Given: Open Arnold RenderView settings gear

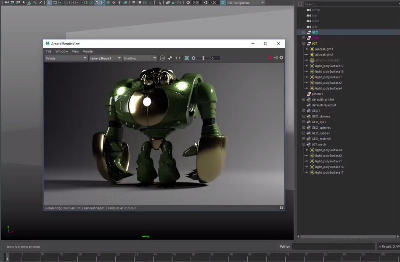Looking at the screenshot, I should pos(281,58).
